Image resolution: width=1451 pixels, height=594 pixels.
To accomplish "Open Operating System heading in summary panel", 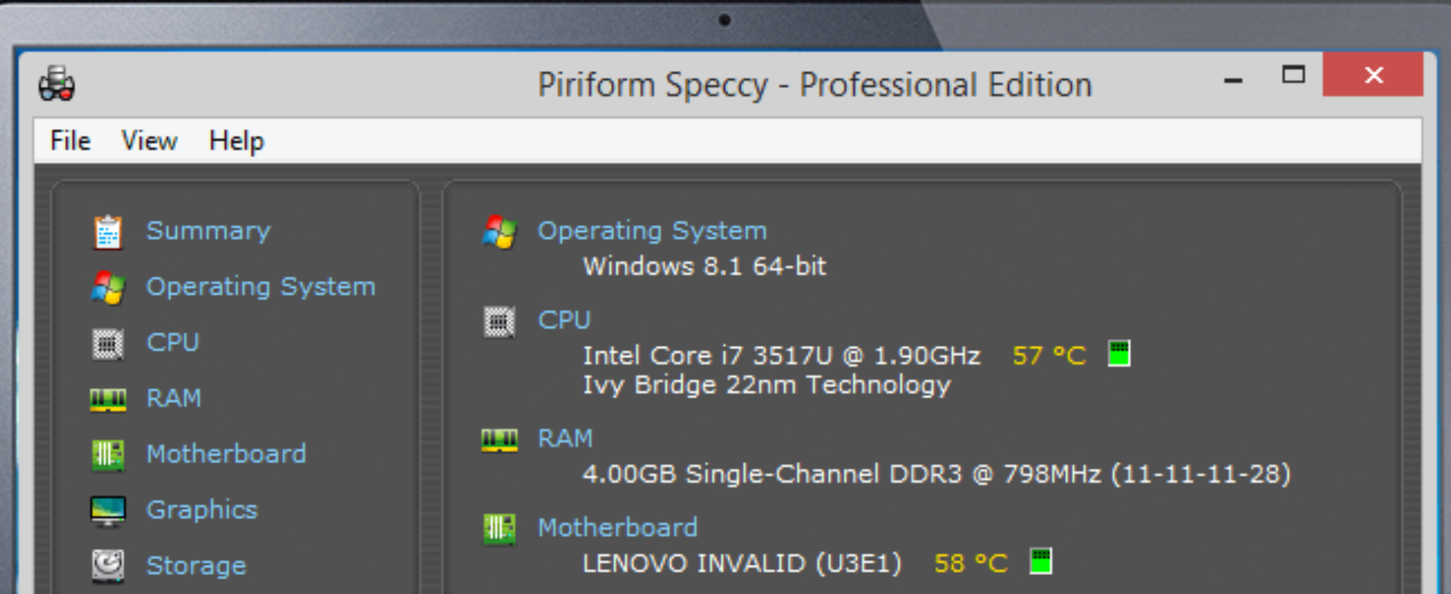I will (651, 231).
